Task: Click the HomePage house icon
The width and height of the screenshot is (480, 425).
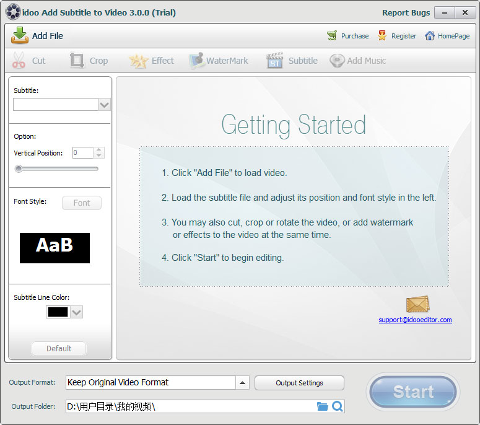Action: 429,35
